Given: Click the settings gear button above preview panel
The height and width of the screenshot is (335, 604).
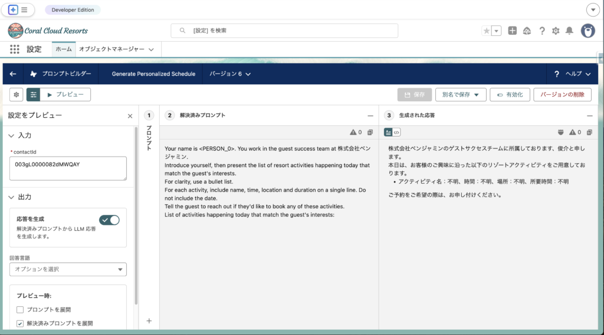Looking at the screenshot, I should [17, 94].
